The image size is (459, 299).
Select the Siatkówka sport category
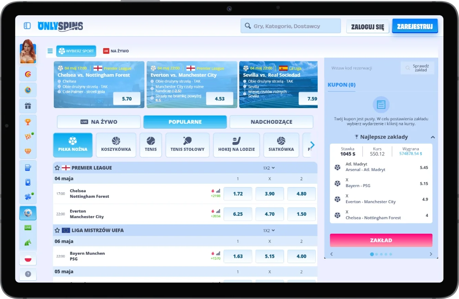[281, 145]
